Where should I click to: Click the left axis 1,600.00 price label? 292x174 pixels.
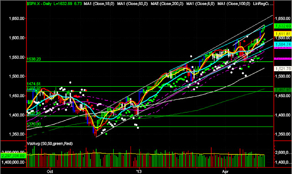(x=16, y=38)
